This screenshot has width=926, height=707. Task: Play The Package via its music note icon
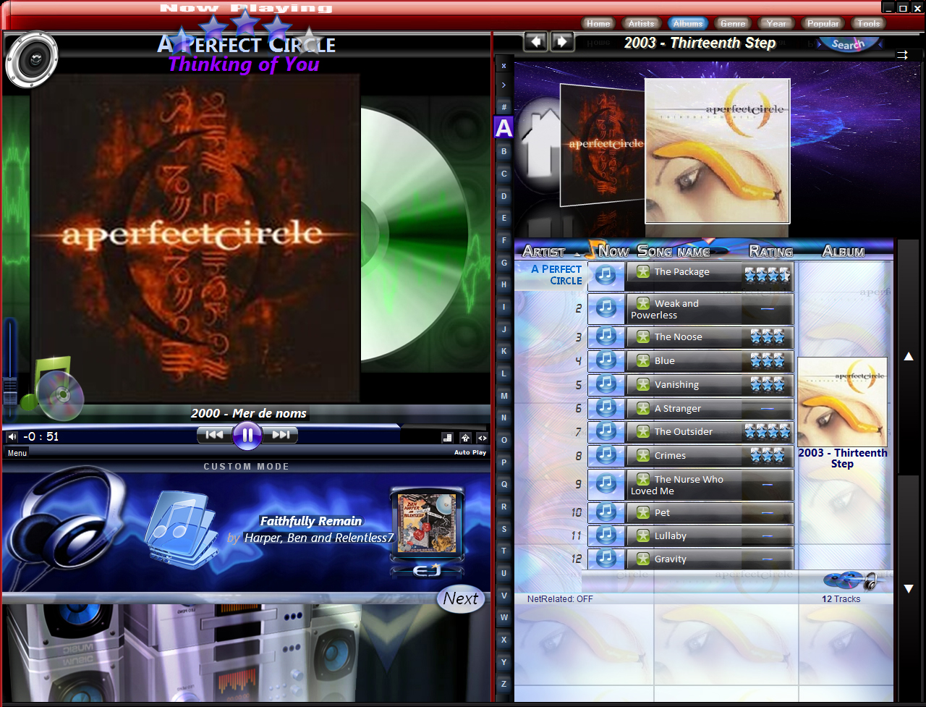(x=606, y=275)
